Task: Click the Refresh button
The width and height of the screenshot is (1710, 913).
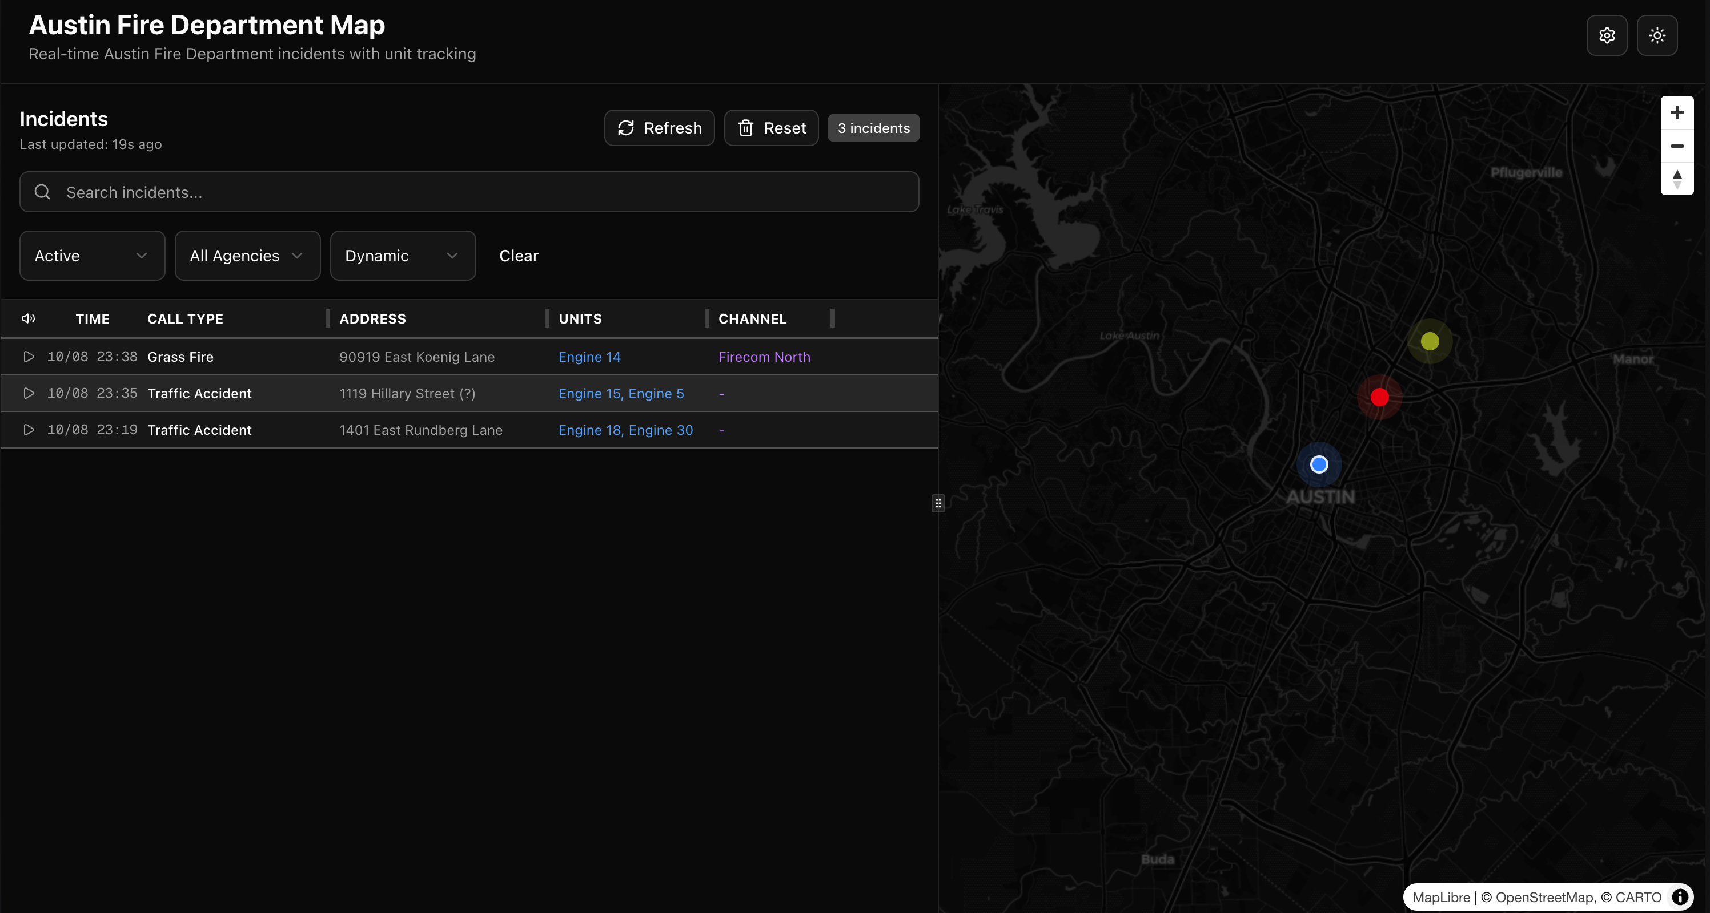Action: [659, 128]
